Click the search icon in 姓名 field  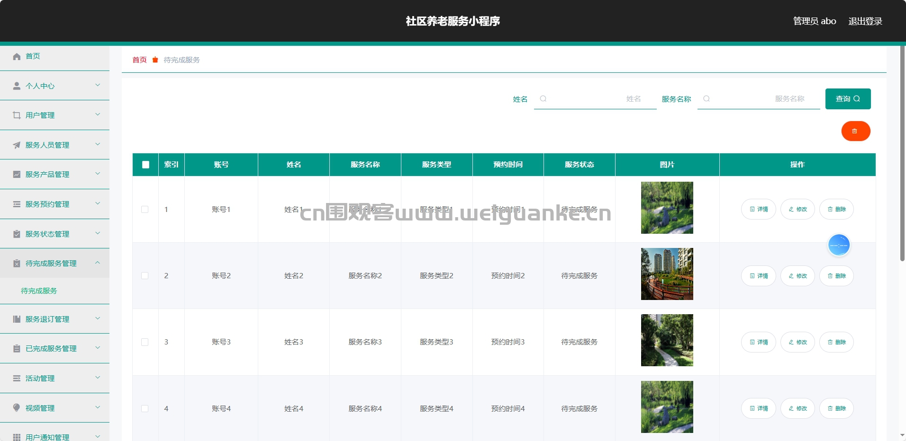[x=543, y=98]
